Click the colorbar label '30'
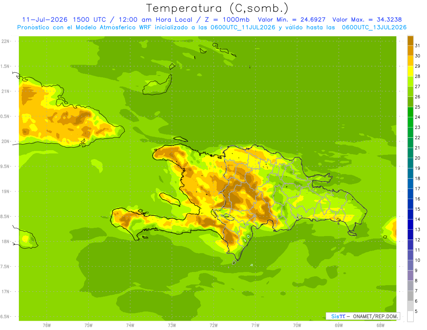The height and width of the screenshot is (330, 427). pyautogui.click(x=417, y=56)
